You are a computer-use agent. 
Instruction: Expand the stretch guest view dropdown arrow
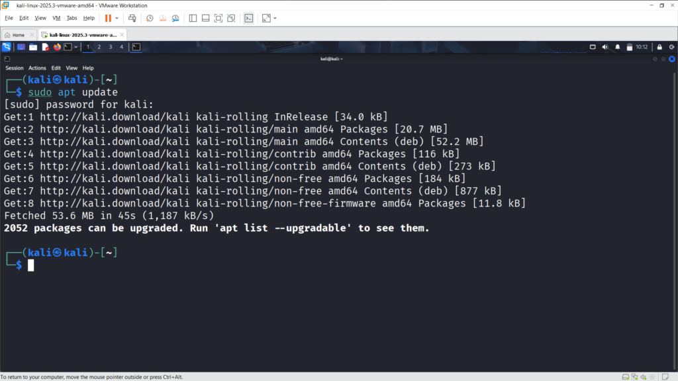tap(275, 18)
